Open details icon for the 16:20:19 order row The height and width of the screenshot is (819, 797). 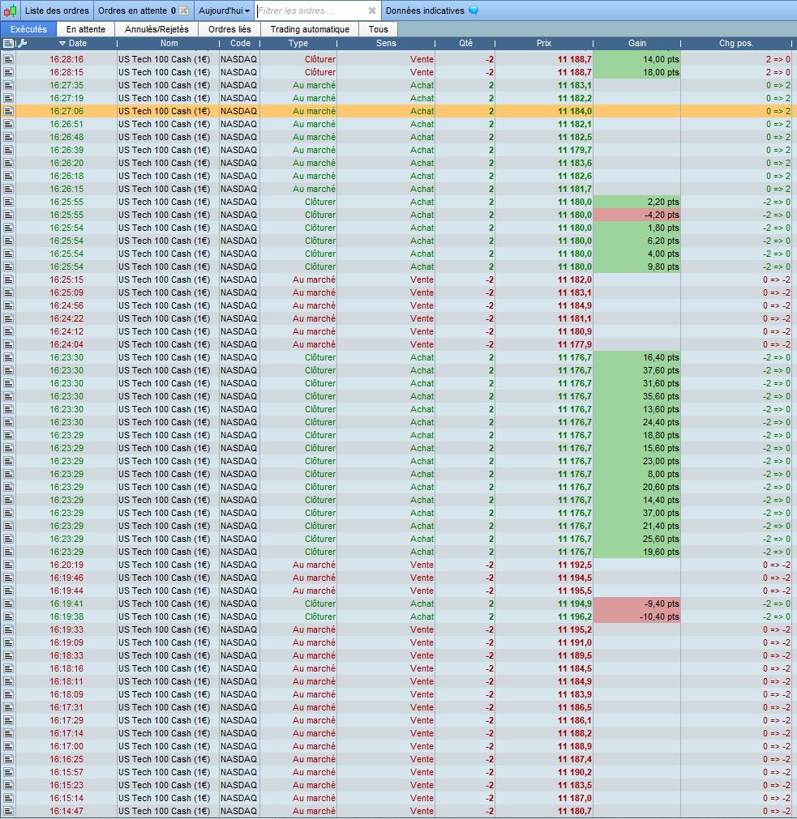coord(8,565)
